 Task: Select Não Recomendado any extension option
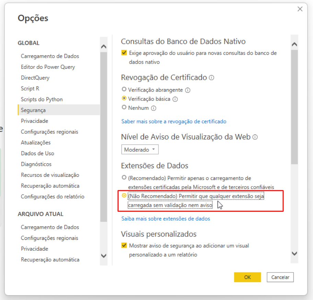click(124, 195)
